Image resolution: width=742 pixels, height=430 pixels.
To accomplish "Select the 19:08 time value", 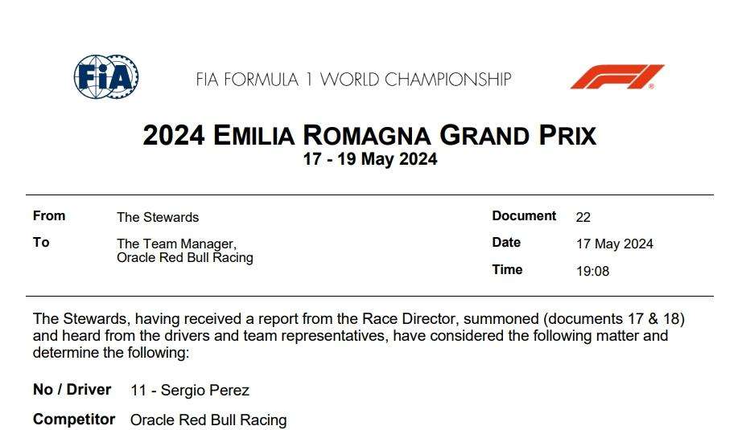I will point(592,272).
